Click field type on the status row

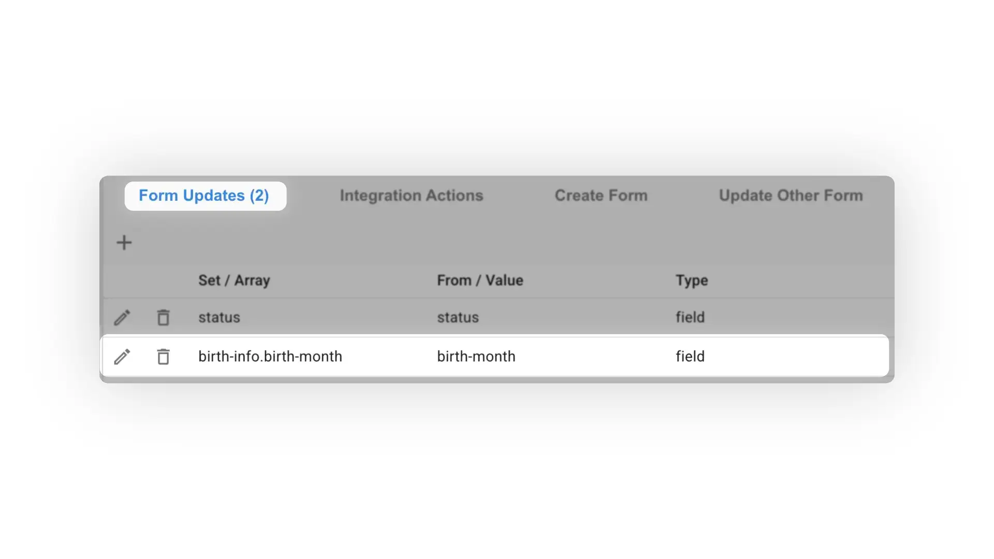(690, 317)
